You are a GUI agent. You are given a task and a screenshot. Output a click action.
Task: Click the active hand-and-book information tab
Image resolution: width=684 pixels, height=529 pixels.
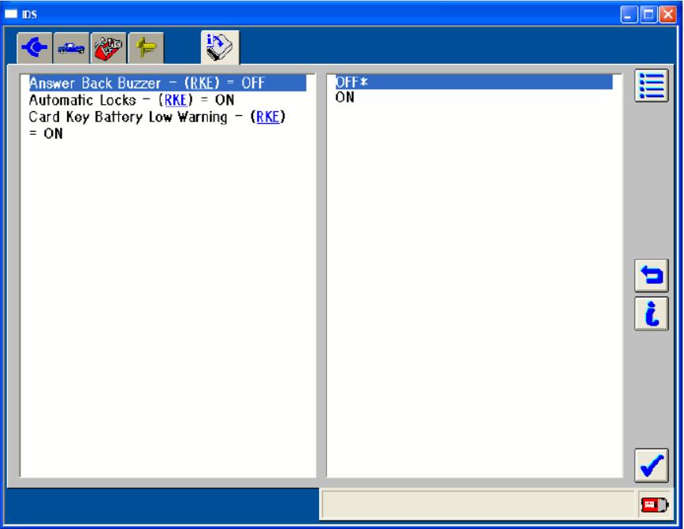[x=220, y=48]
